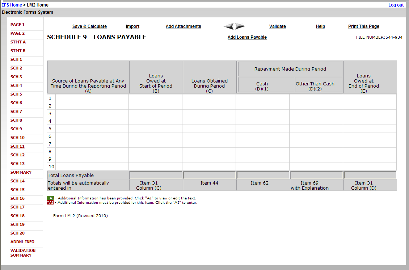Open SCH 19 in sidebar
The height and width of the screenshot is (270, 409).
click(x=17, y=224)
